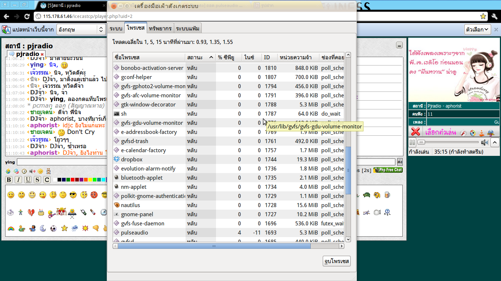
Task: Click the จบโพรเซส (End Process) button
Action: tap(336, 261)
